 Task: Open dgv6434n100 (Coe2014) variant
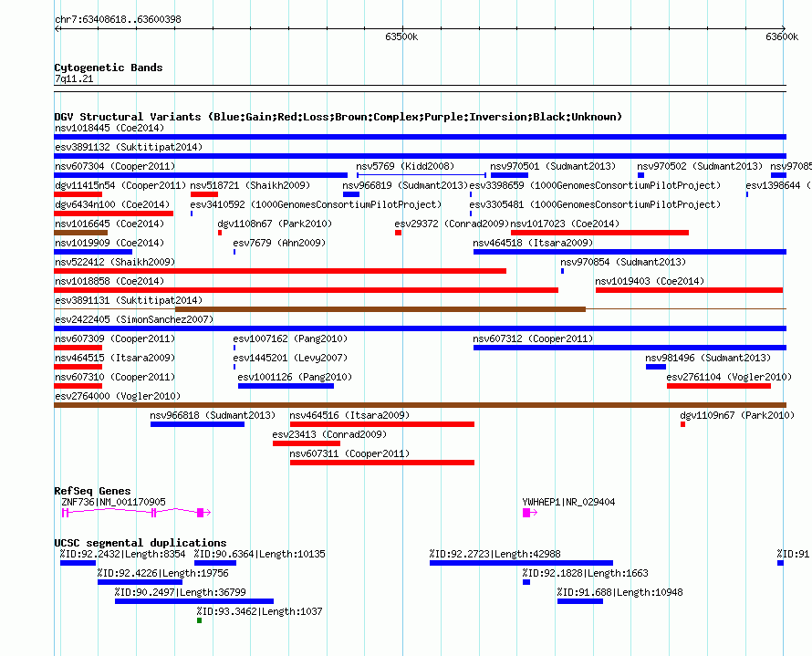(113, 213)
